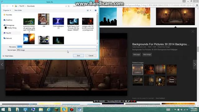Open torch-lit room result thumbnail
The height and width of the screenshot is (112, 199).
(x=175, y=16)
